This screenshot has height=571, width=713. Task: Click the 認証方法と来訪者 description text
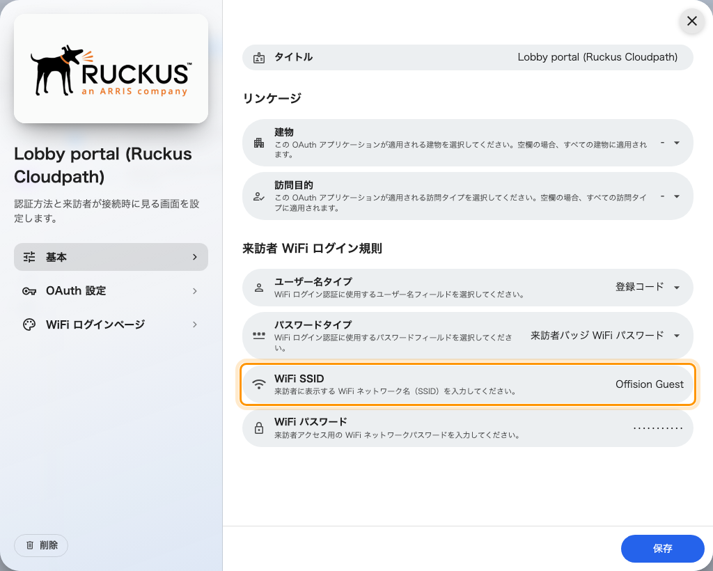[107, 211]
